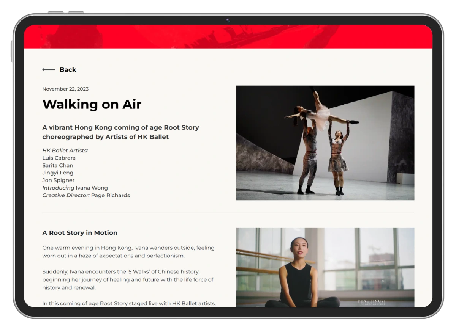
Task: Play the Feng Jingyi choreographer video
Action: point(325,267)
